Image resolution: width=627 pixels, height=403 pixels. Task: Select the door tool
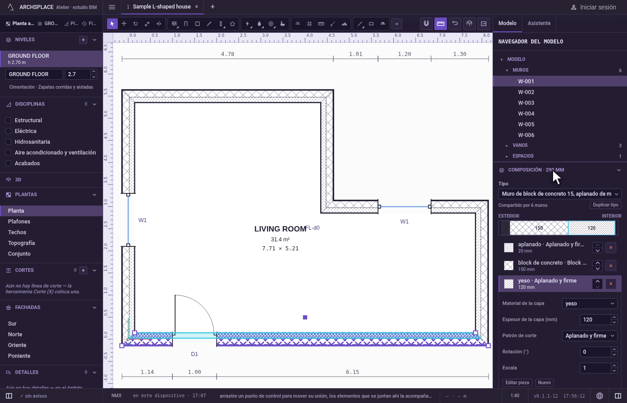pyautogui.click(x=186, y=24)
